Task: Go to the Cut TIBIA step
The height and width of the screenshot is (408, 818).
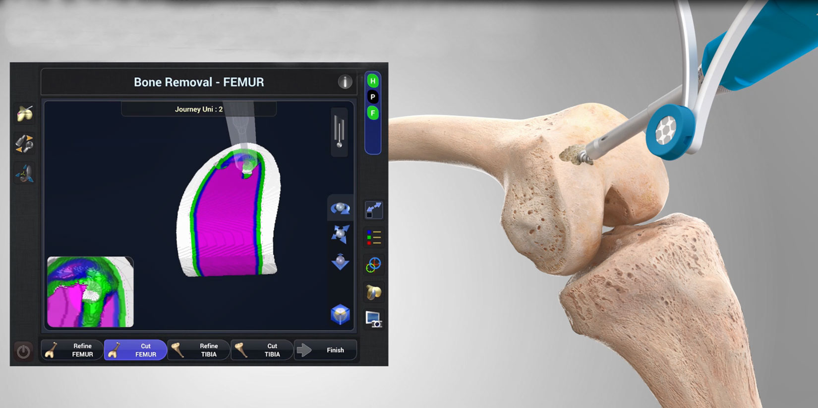Action: 262,350
